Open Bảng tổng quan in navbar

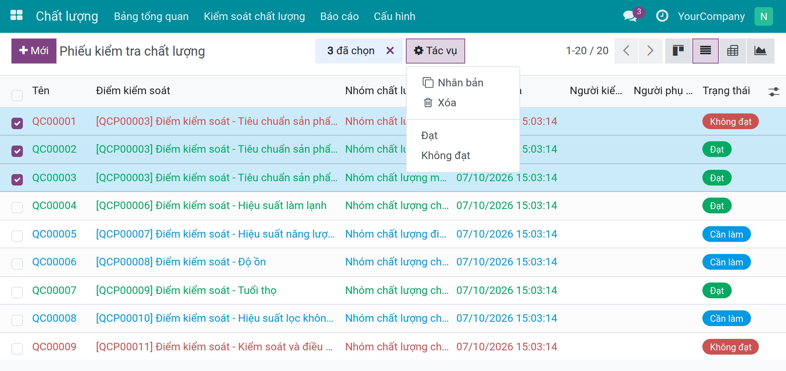[151, 16]
